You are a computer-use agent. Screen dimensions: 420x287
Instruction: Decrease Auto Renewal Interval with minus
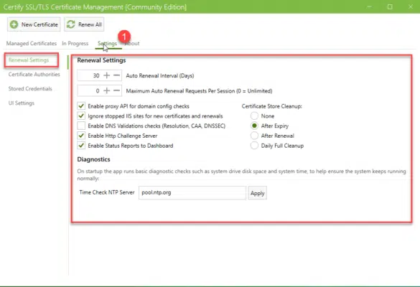[116, 75]
